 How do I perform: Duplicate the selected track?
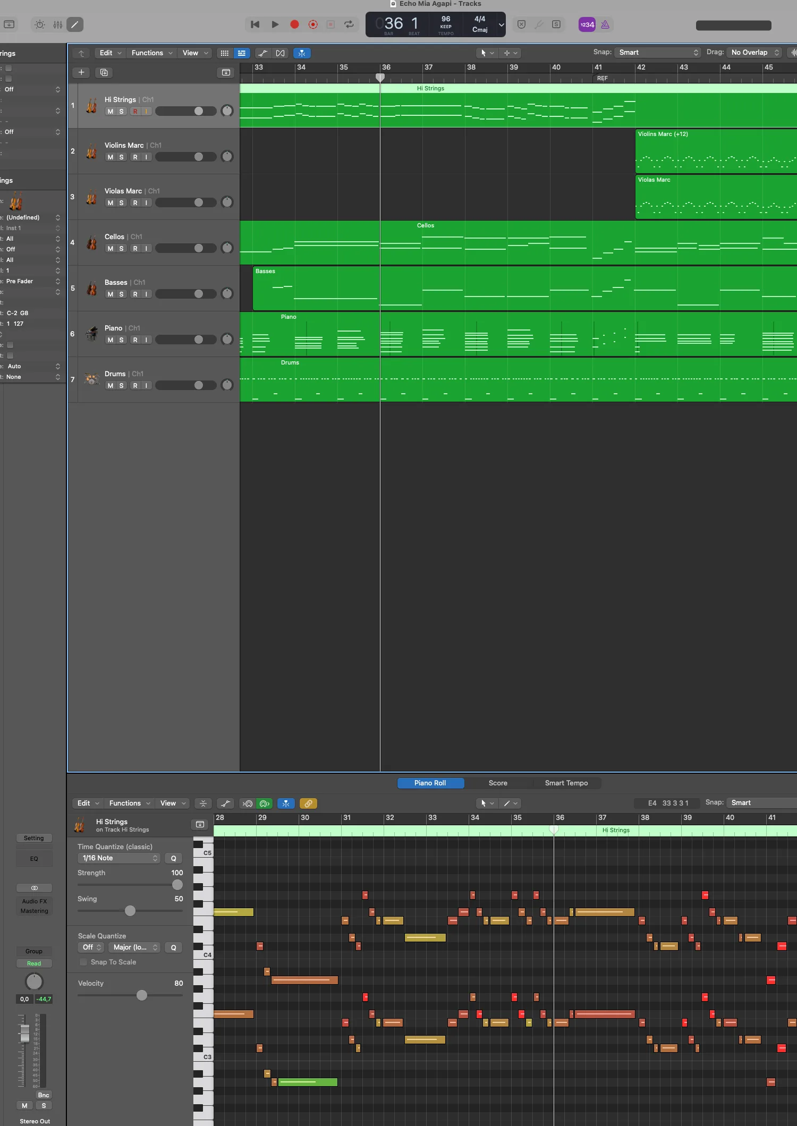pos(104,72)
